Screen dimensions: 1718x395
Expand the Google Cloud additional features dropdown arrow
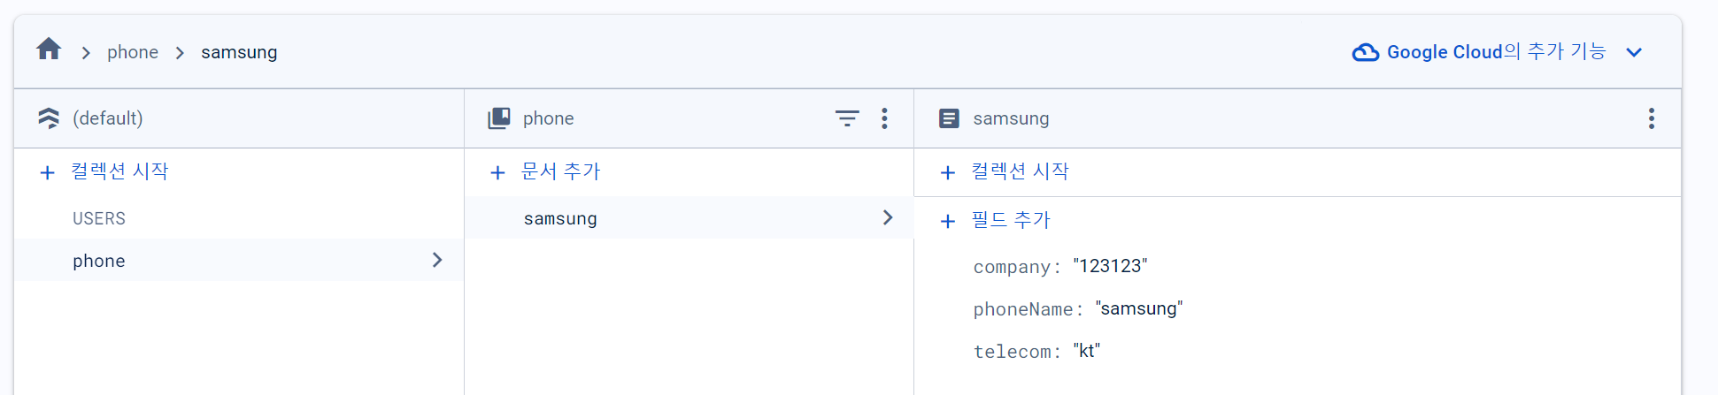1634,52
